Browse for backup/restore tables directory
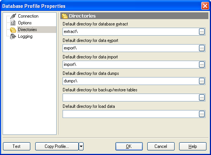 tap(202, 98)
